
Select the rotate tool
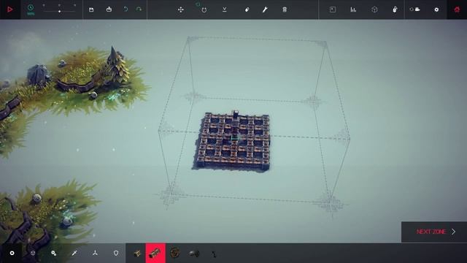[204, 9]
